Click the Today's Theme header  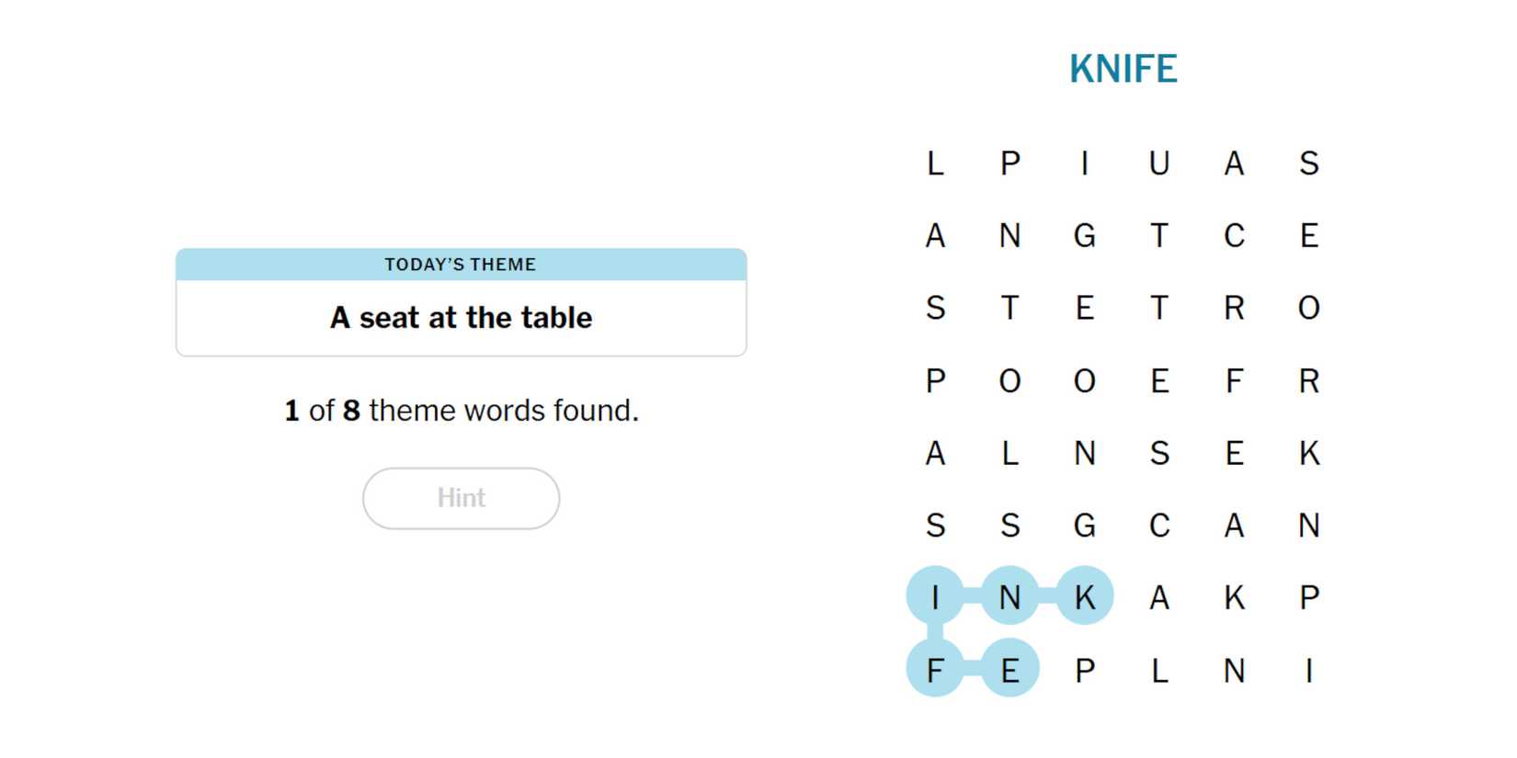pyautogui.click(x=461, y=265)
